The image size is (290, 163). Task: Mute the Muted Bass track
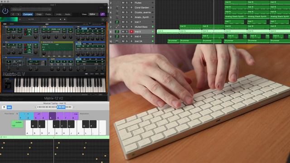pos(123,27)
